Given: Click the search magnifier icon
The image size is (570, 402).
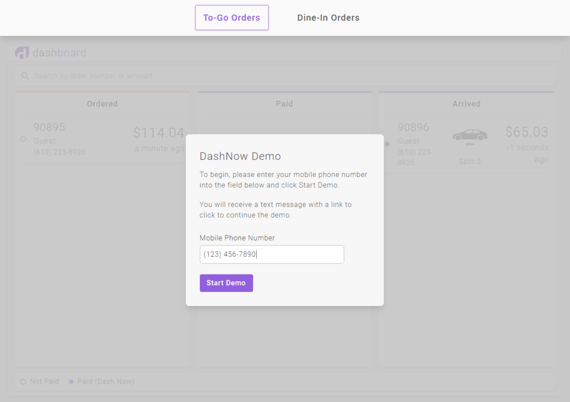Looking at the screenshot, I should point(25,76).
